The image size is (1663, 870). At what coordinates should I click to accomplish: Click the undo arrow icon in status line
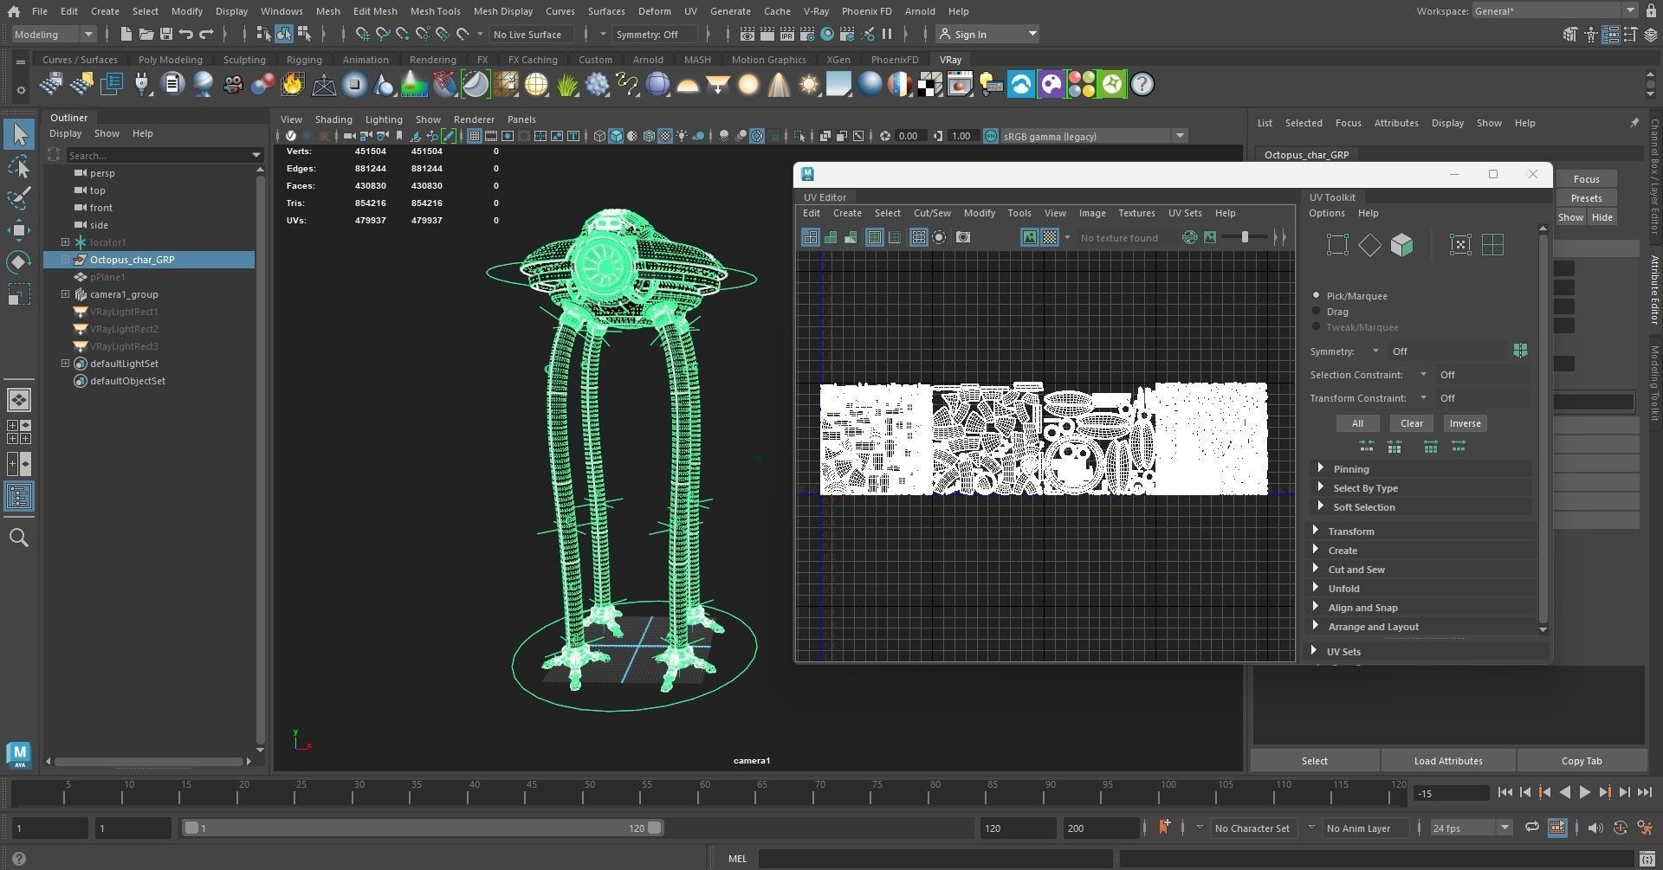point(185,35)
